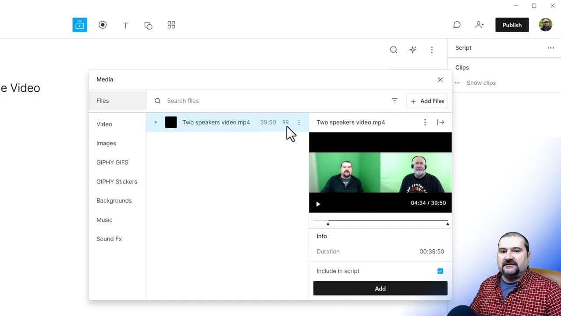Click the Add Files button
Image resolution: width=561 pixels, height=316 pixels.
427,101
